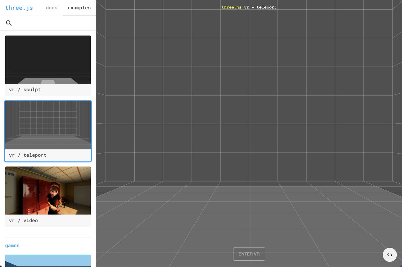
Task: Click the yellow three.js link in viewport title
Action: [x=231, y=7]
